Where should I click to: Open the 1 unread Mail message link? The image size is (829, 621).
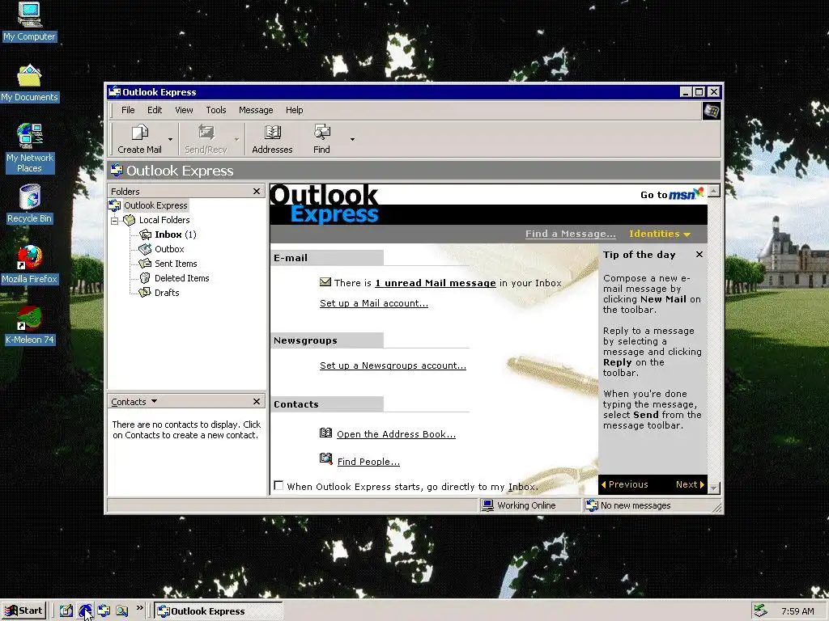click(x=436, y=283)
